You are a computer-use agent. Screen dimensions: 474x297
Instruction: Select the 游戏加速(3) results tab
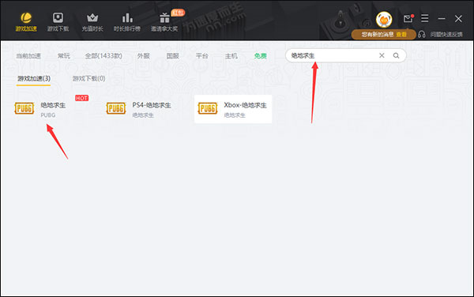point(33,78)
